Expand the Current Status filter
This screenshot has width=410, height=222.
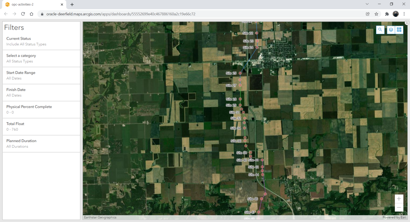point(41,41)
